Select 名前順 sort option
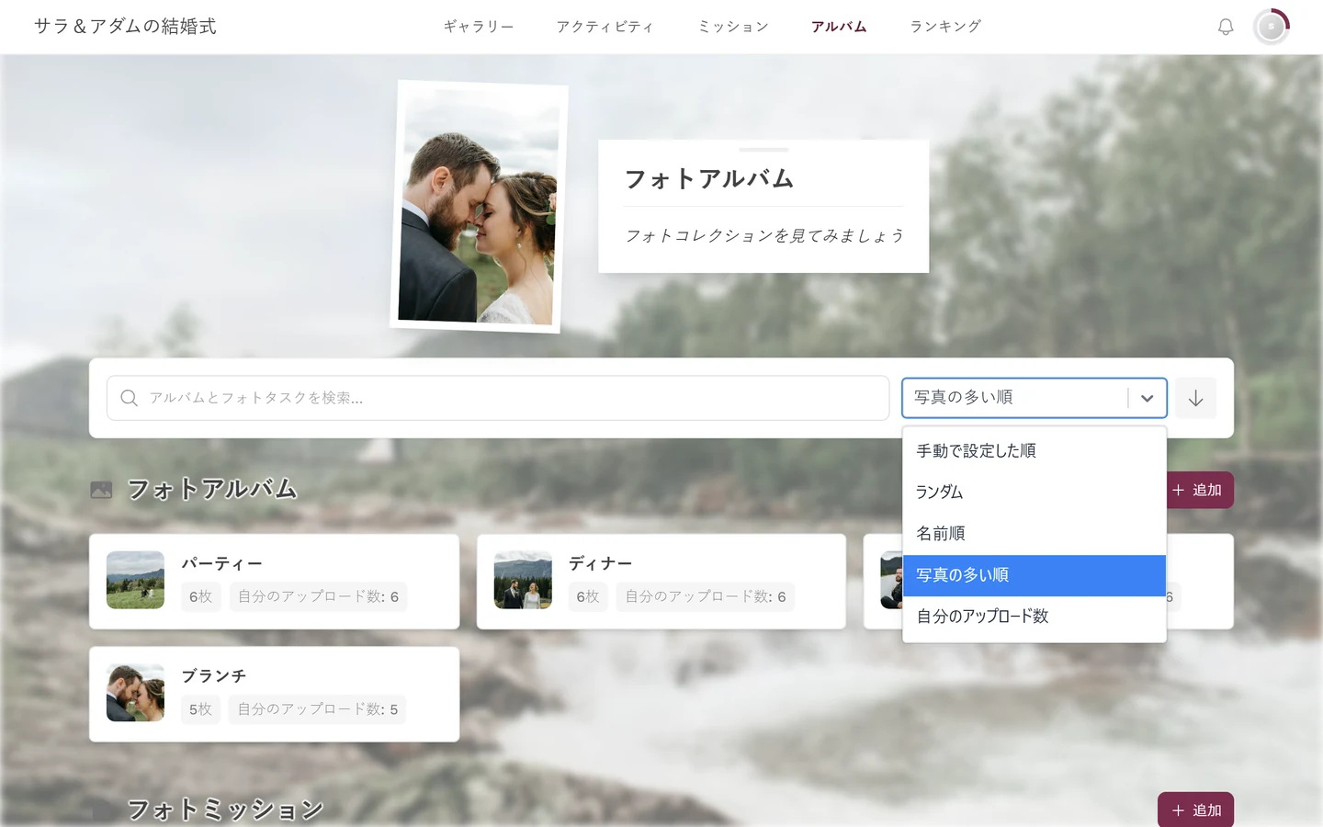The image size is (1323, 827). click(1035, 534)
